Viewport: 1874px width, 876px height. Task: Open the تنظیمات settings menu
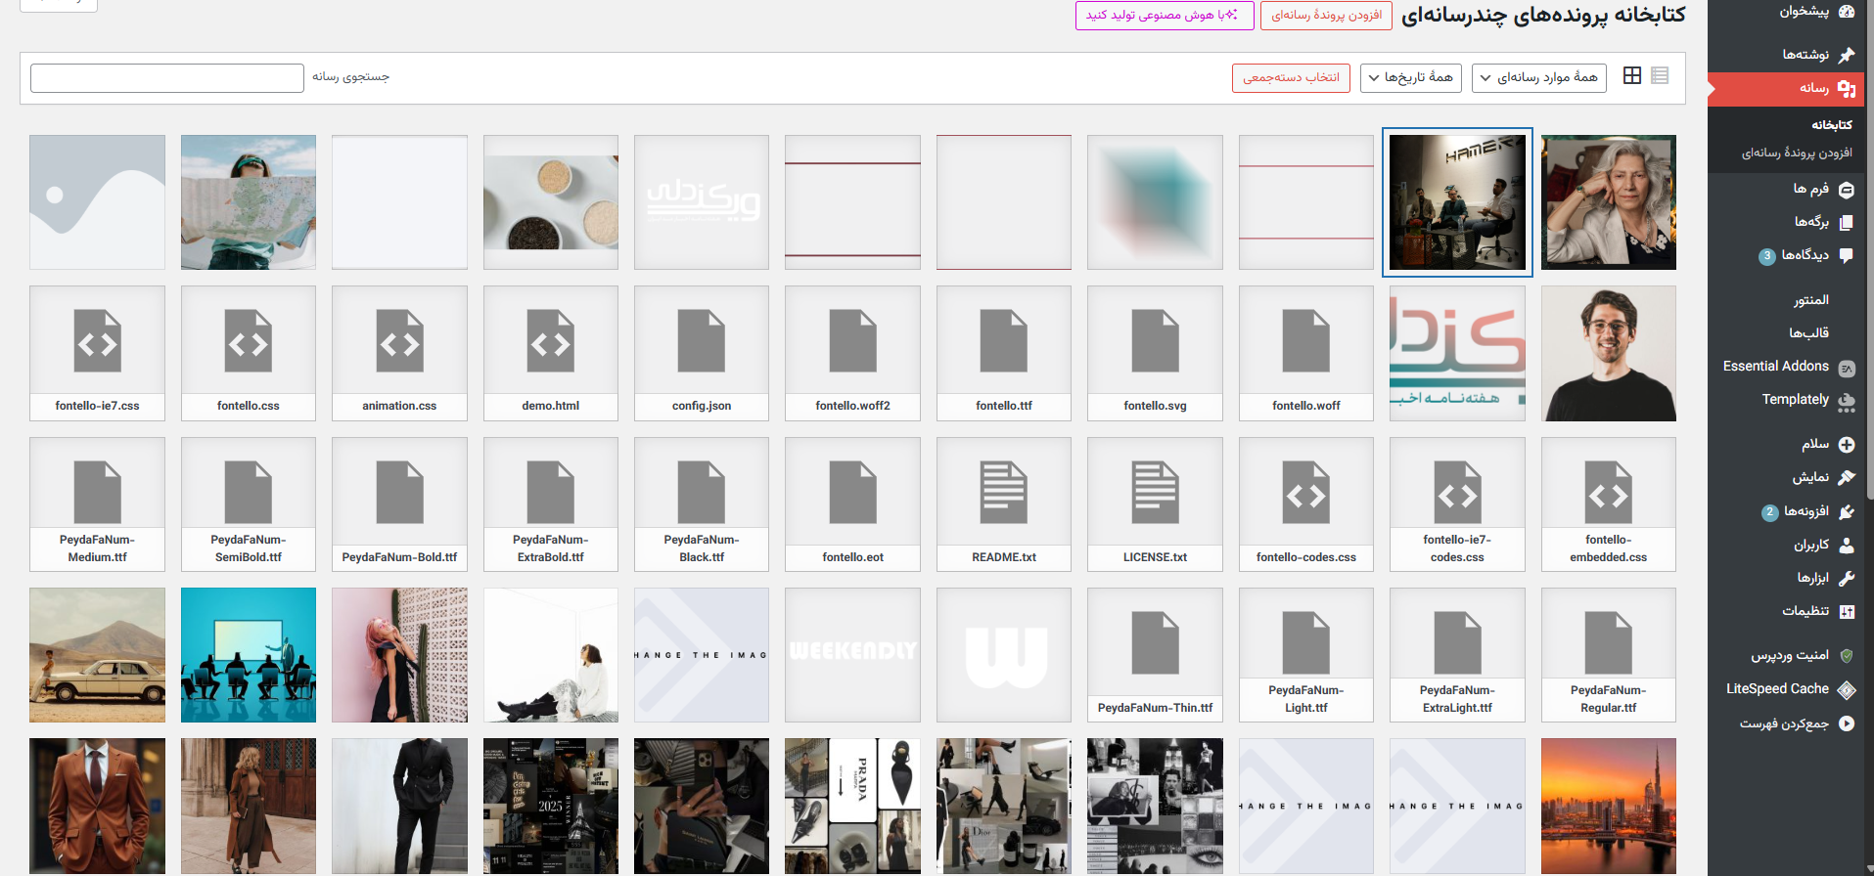coord(1805,611)
